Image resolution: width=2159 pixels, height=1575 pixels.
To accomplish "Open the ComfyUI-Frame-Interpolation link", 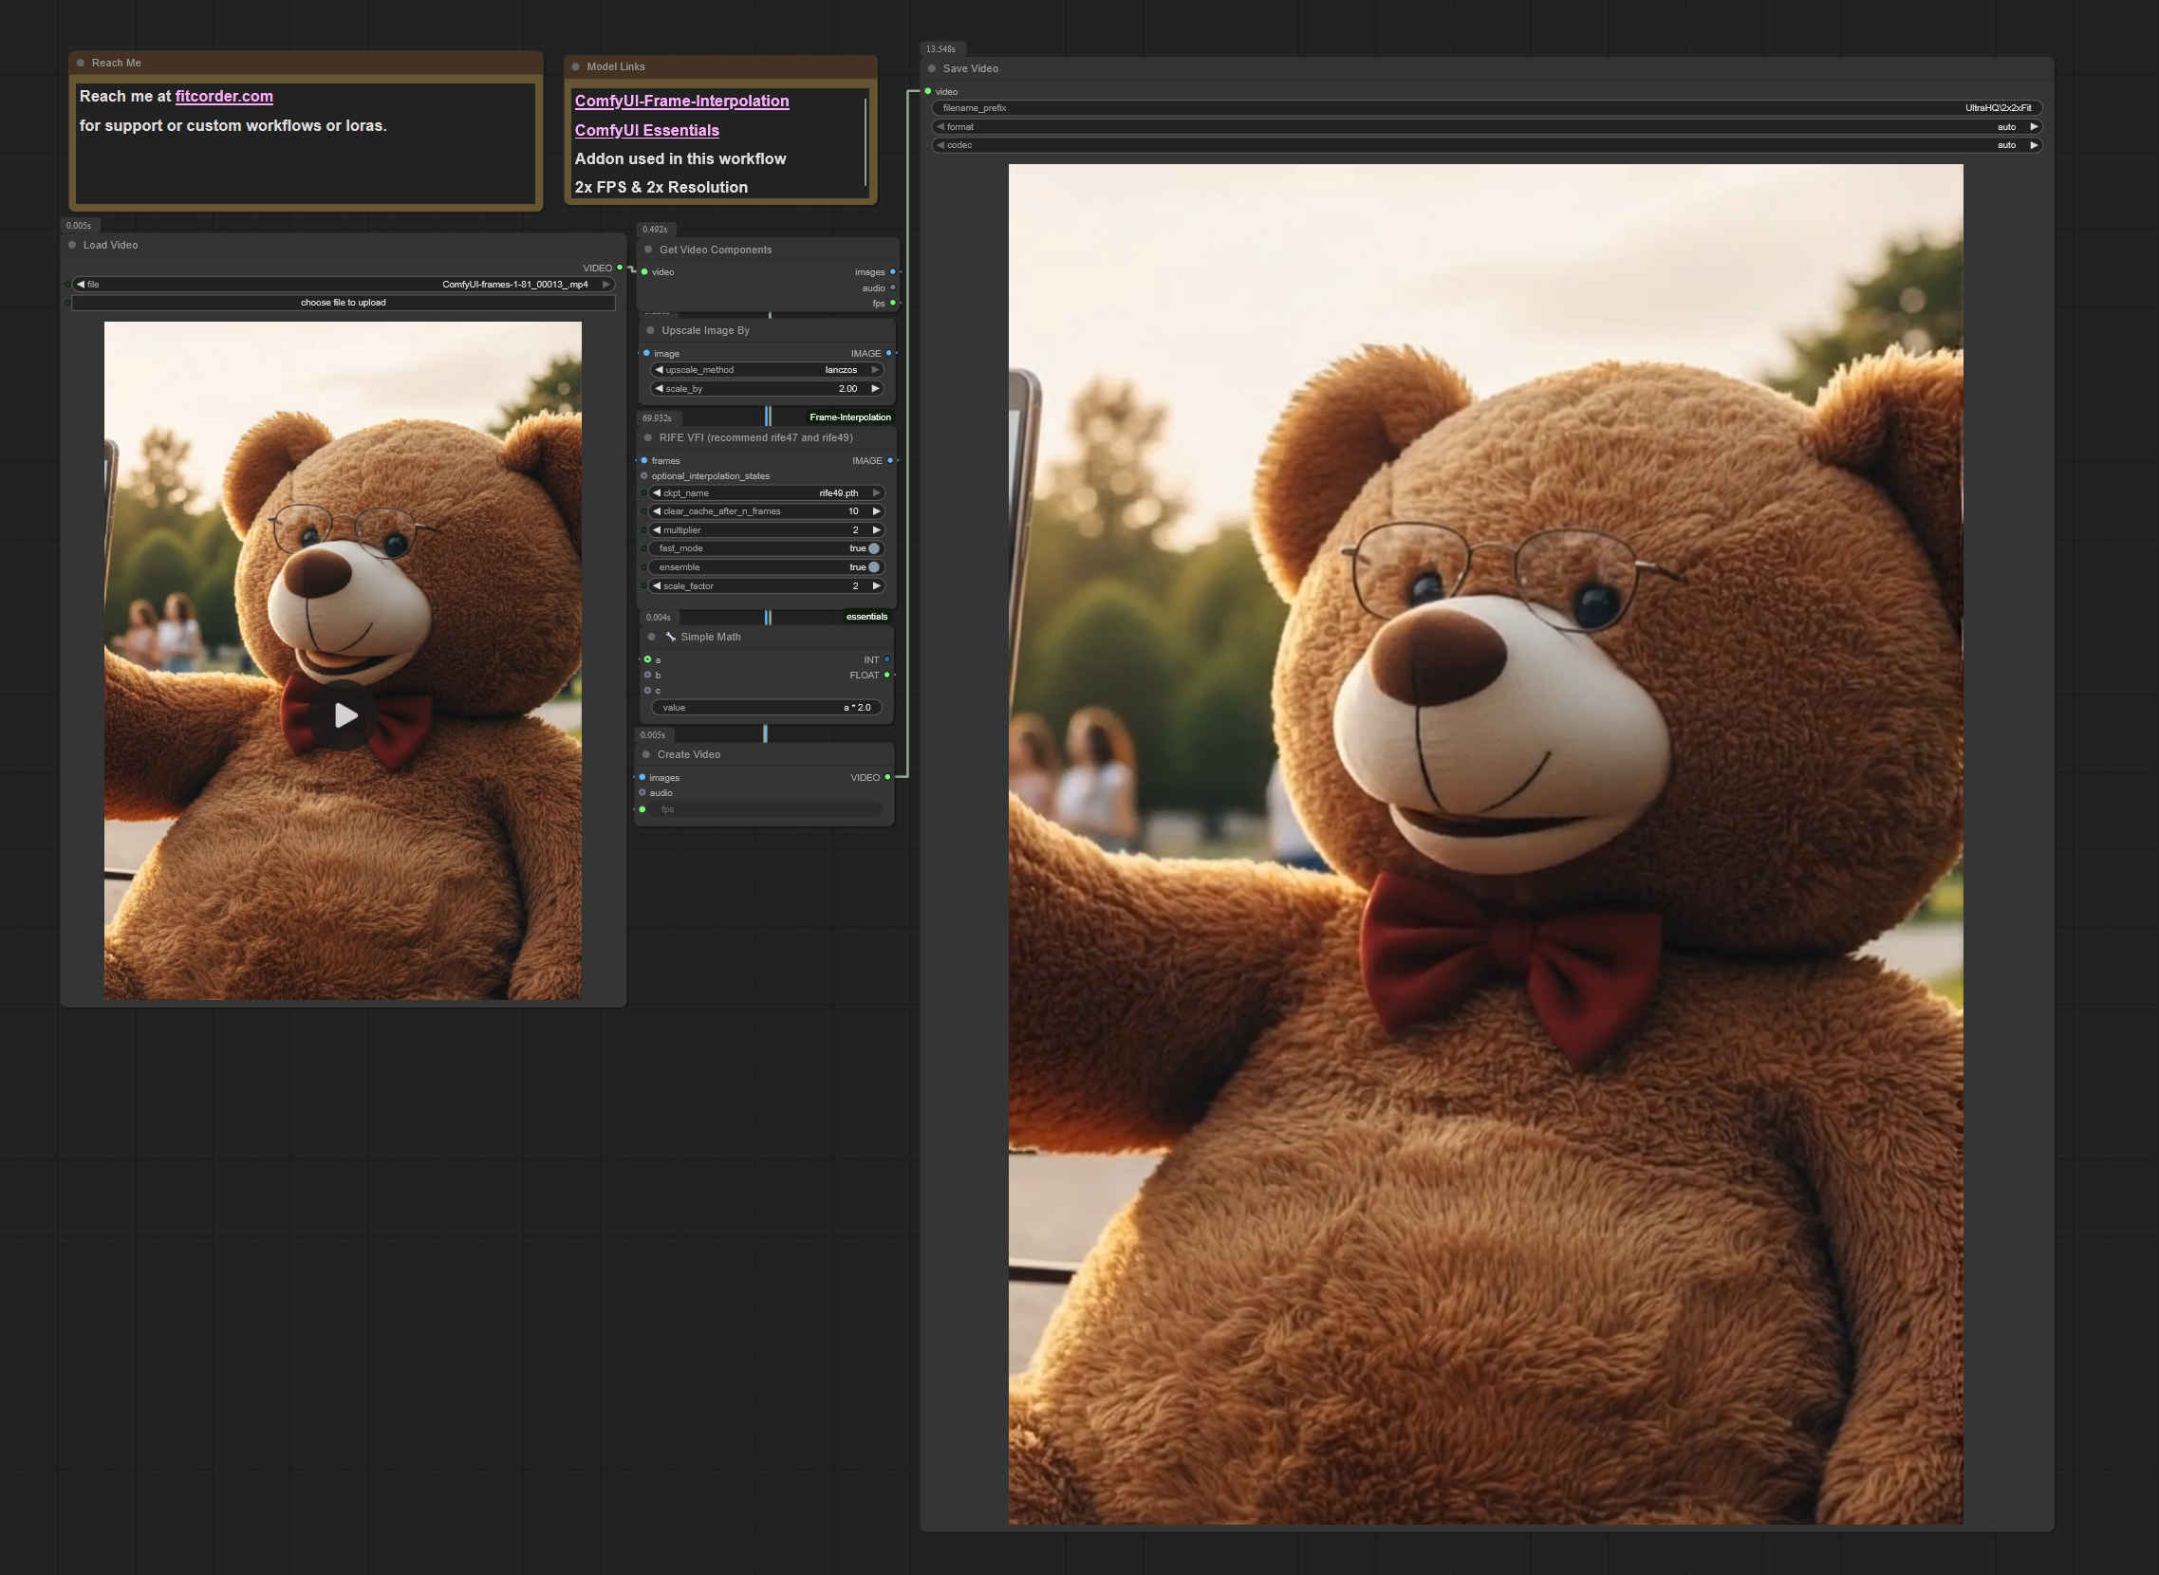I will click(680, 102).
